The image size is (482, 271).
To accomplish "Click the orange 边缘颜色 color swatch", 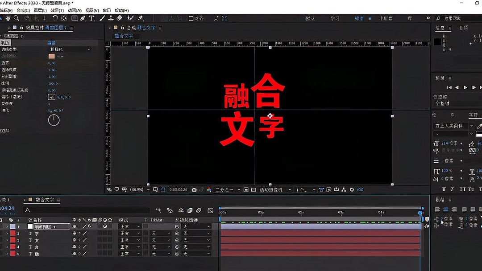I will tap(50, 56).
